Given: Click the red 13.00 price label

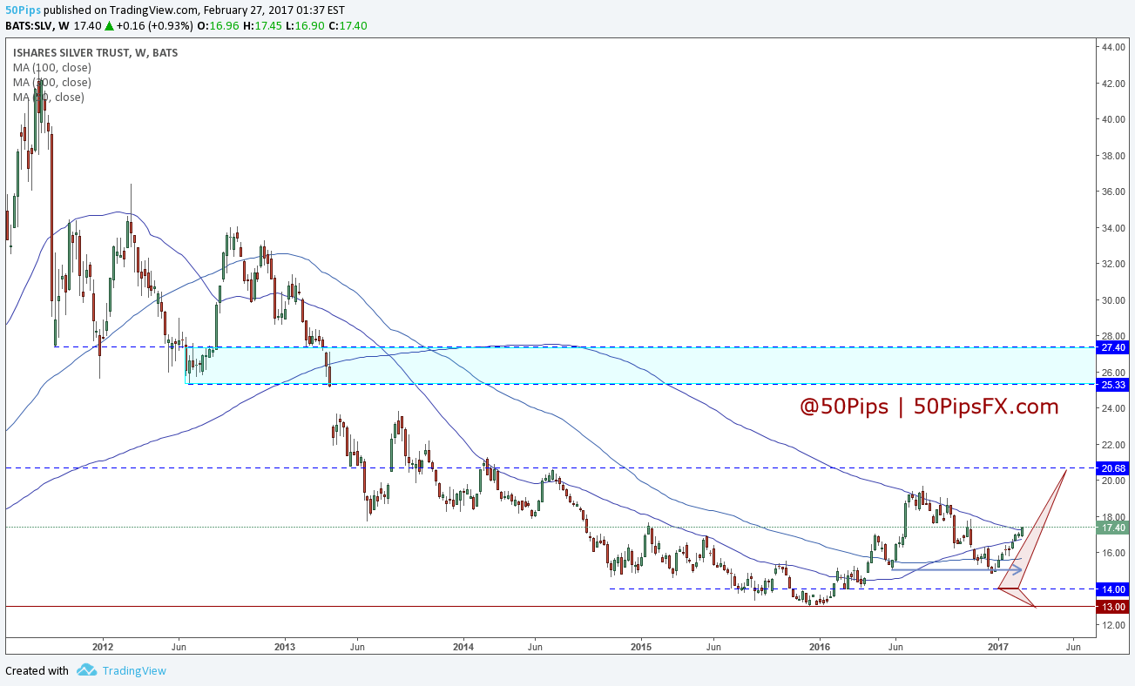Looking at the screenshot, I should click(1114, 607).
